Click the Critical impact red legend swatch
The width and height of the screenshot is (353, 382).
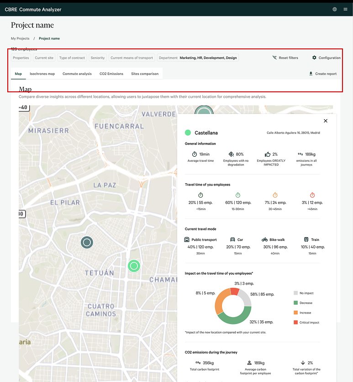click(x=296, y=322)
